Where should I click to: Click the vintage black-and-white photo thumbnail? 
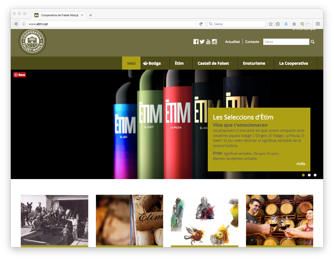click(54, 220)
